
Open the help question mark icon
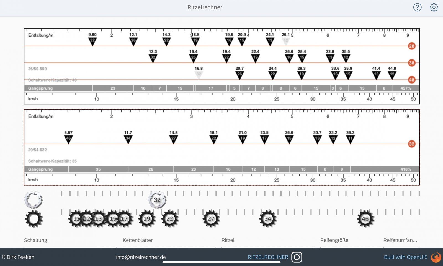tap(417, 7)
